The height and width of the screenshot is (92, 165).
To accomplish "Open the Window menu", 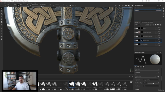I will (x=14, y=3).
